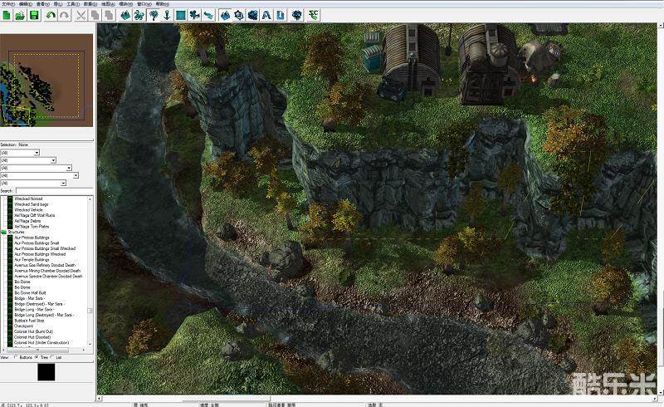Click the Cut scissors icon

81,15
